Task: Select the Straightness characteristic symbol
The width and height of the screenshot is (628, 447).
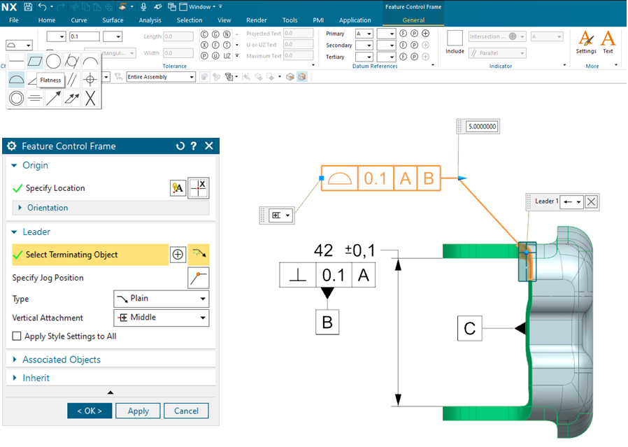Action: (x=16, y=62)
